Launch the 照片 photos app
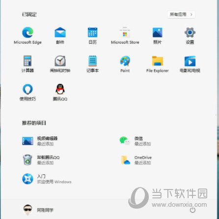Viewport: 219px width, 219px height. (x=157, y=35)
